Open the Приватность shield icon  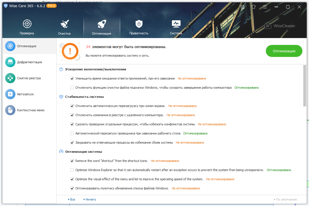pyautogui.click(x=139, y=24)
